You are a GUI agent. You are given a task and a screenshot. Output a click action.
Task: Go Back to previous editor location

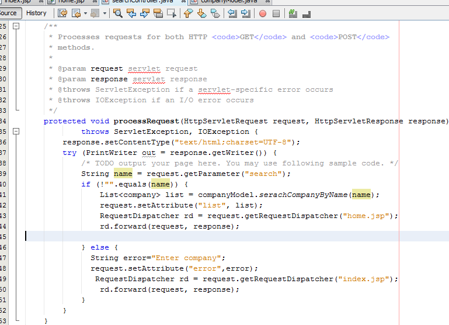76,13
